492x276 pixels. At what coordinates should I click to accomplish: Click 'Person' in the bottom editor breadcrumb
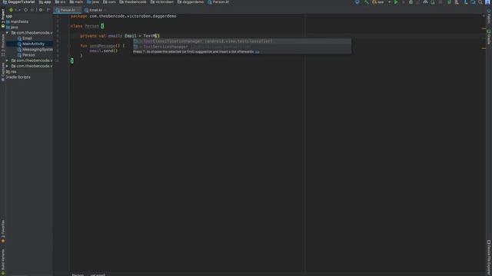(78, 274)
